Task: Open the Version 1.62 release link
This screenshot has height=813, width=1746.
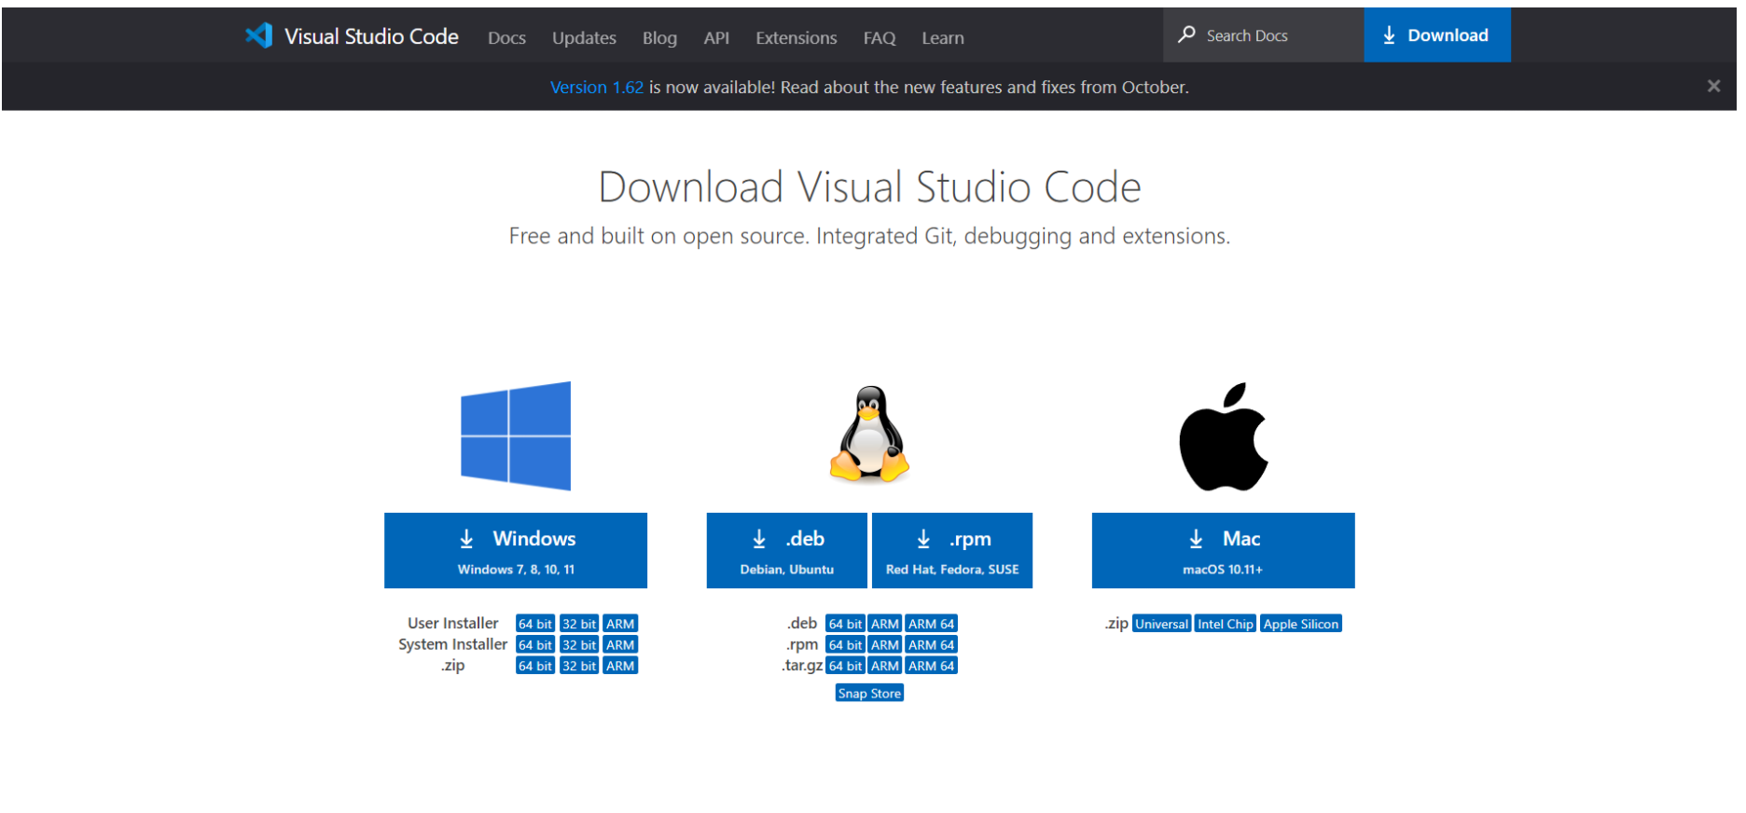Action: [597, 88]
